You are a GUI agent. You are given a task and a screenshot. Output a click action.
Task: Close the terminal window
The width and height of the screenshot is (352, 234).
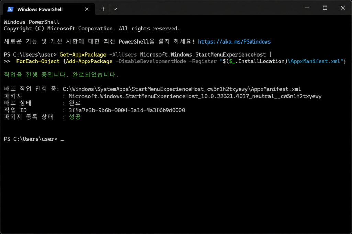(343, 8)
